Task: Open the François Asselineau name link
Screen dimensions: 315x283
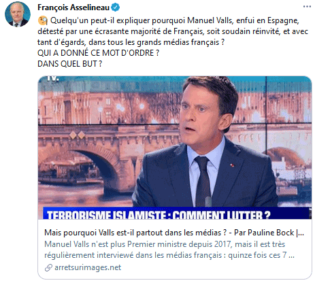Action: pyautogui.click(x=73, y=7)
